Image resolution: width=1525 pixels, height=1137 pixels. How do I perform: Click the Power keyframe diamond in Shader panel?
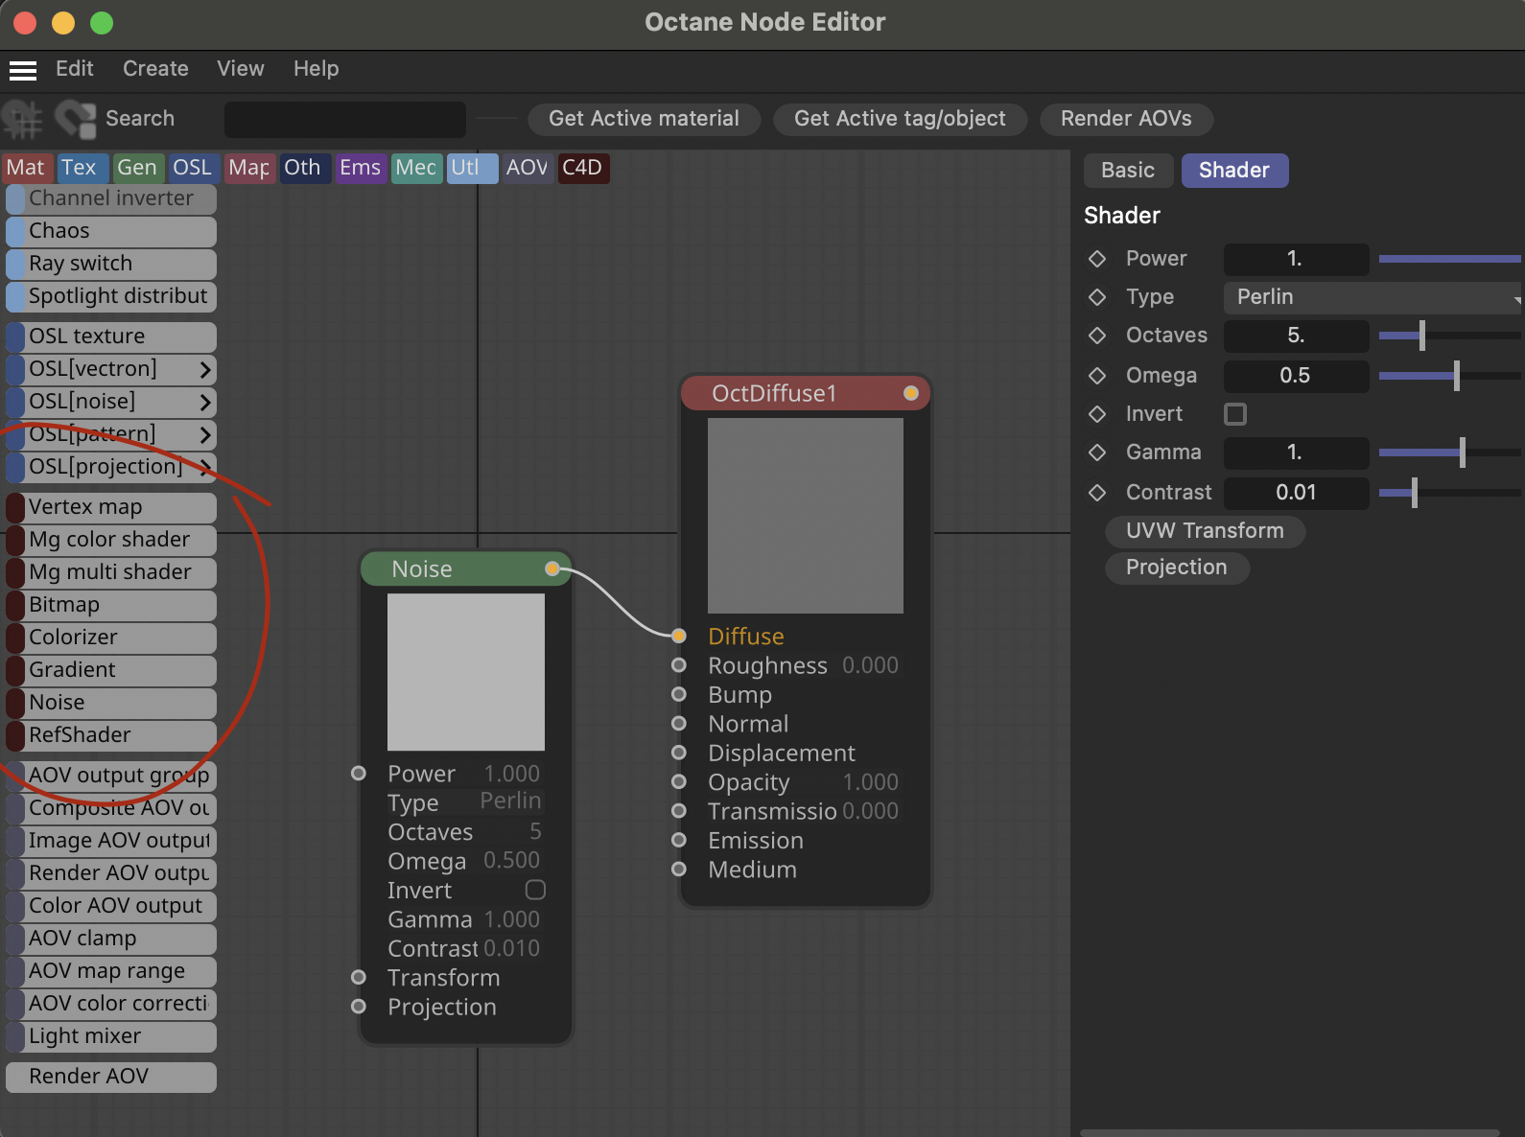(x=1097, y=259)
